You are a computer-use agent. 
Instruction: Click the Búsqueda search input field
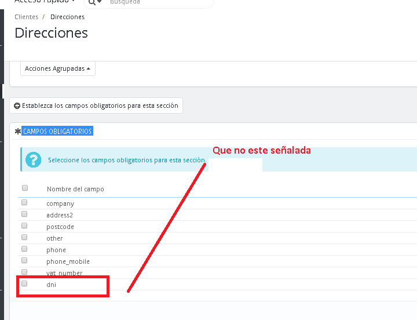click(156, 2)
